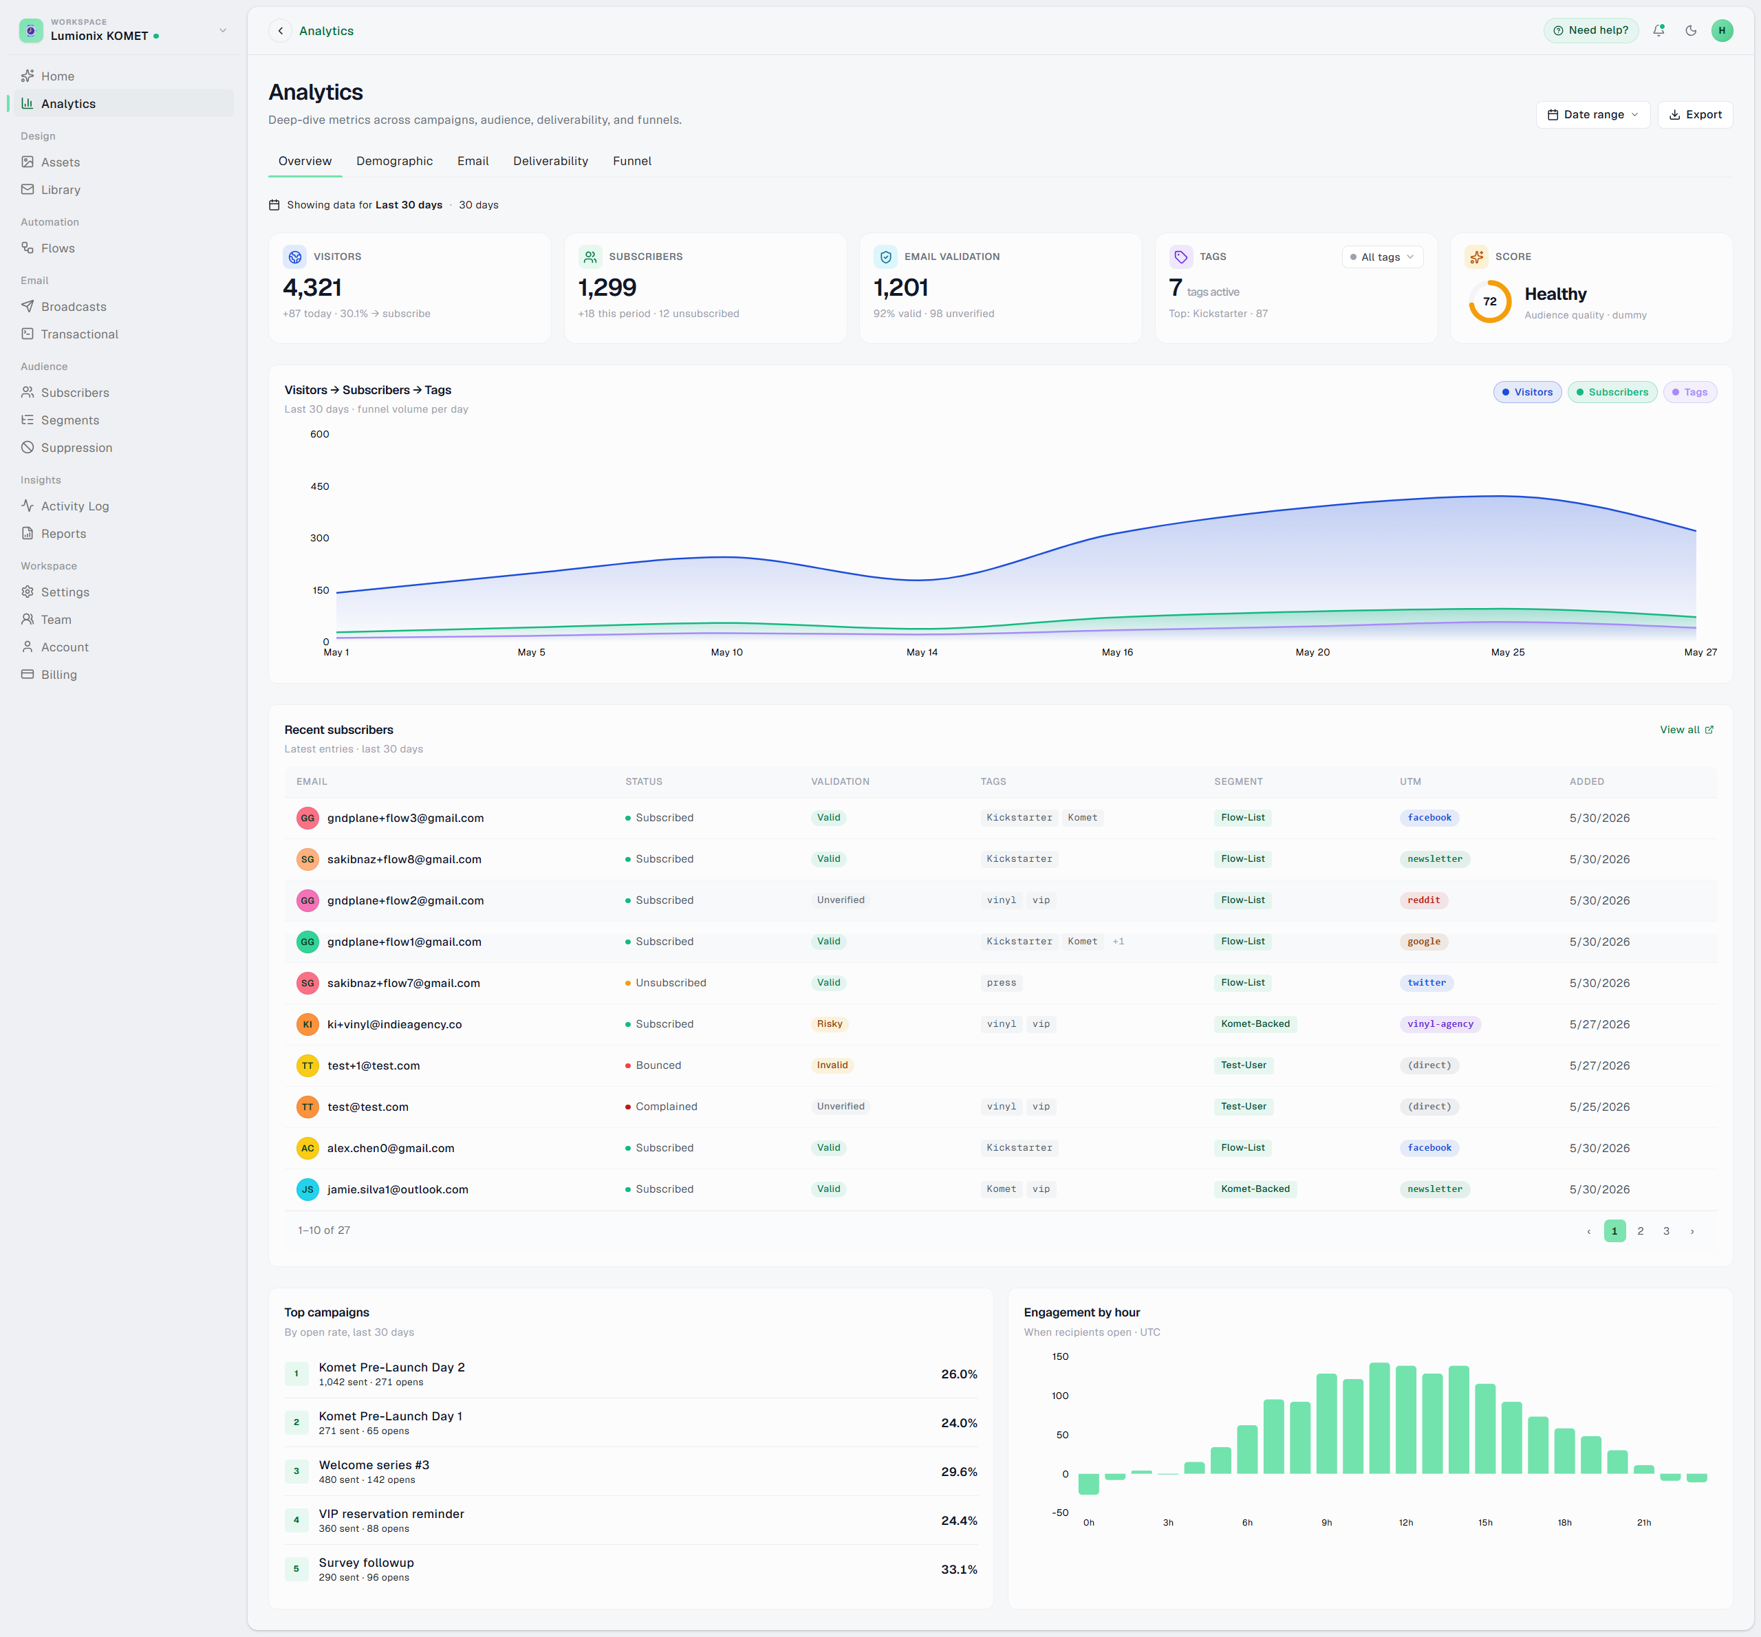Viewport: 1761px width, 1637px height.
Task: Click the score 72 progress ring
Action: [x=1490, y=301]
